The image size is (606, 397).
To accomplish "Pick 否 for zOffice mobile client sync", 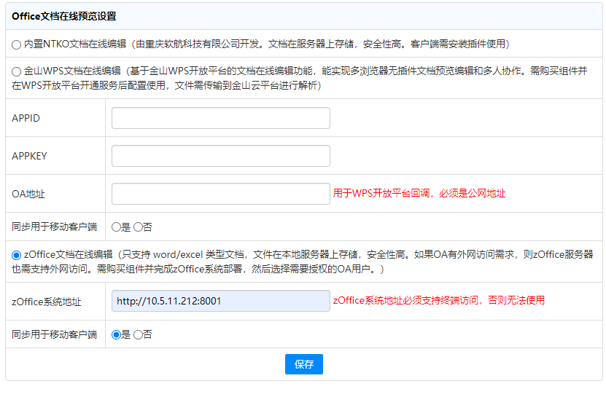I will [138, 334].
